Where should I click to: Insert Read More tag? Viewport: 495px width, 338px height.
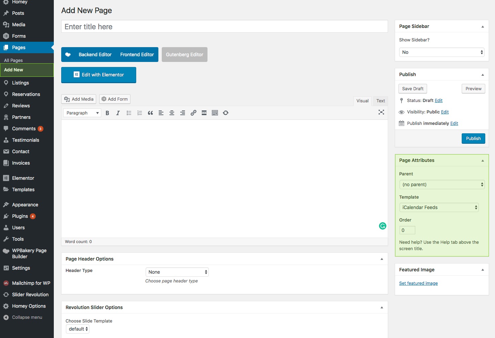[204, 113]
